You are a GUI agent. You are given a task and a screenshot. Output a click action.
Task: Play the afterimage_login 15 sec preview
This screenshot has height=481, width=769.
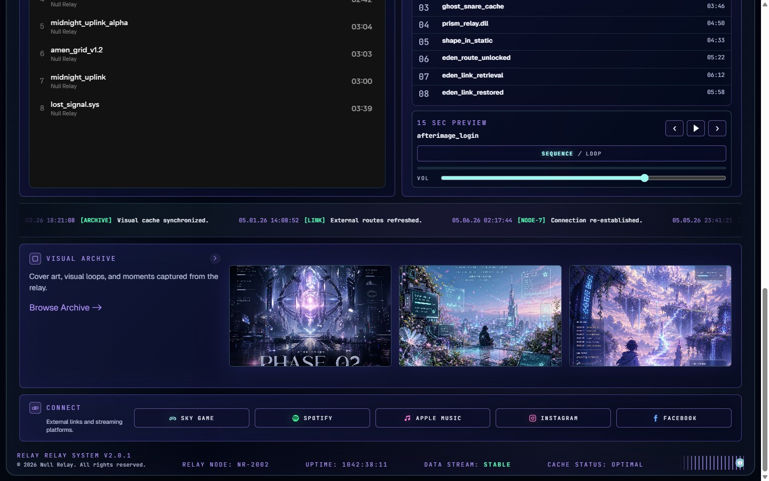[x=695, y=128]
